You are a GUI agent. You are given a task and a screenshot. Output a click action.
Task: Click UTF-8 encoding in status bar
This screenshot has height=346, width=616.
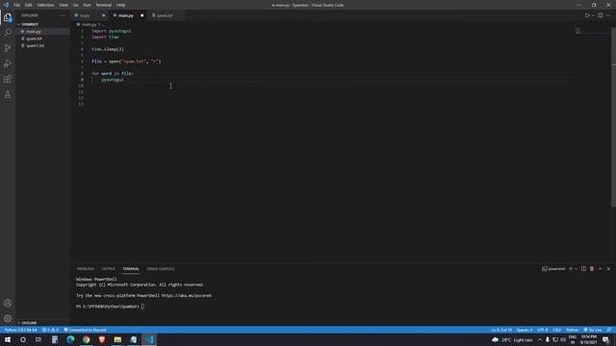(543, 330)
